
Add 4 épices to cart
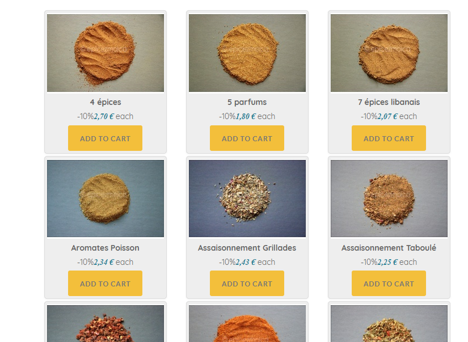(105, 138)
